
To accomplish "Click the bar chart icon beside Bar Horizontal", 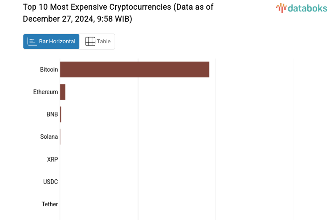I will click(x=32, y=42).
